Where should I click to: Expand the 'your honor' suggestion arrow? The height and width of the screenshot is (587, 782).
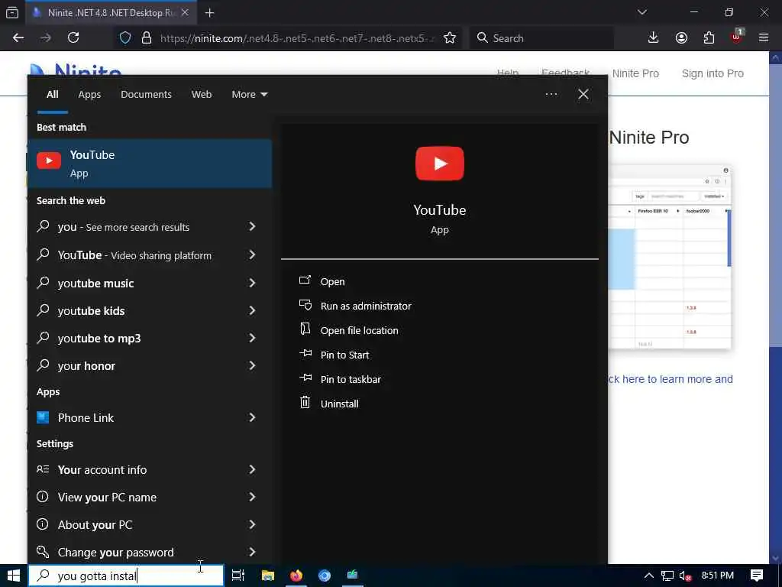[x=252, y=365]
